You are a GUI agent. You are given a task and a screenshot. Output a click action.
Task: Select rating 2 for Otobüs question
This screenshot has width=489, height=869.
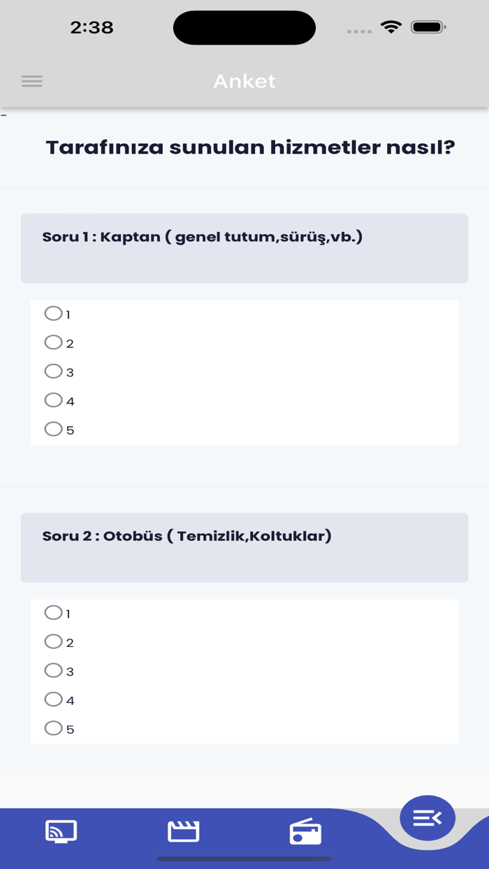coord(53,641)
